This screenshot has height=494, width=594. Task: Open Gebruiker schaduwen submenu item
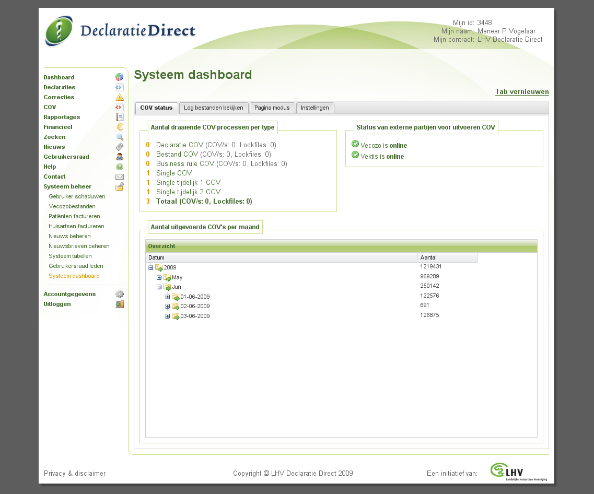pyautogui.click(x=77, y=196)
